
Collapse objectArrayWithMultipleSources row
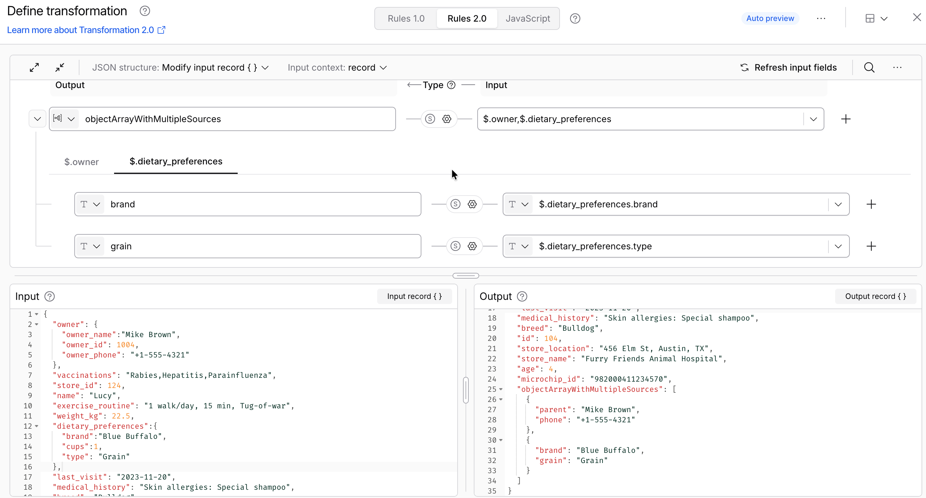[37, 119]
